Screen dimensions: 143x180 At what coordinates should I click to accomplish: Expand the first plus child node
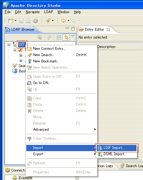point(21,55)
